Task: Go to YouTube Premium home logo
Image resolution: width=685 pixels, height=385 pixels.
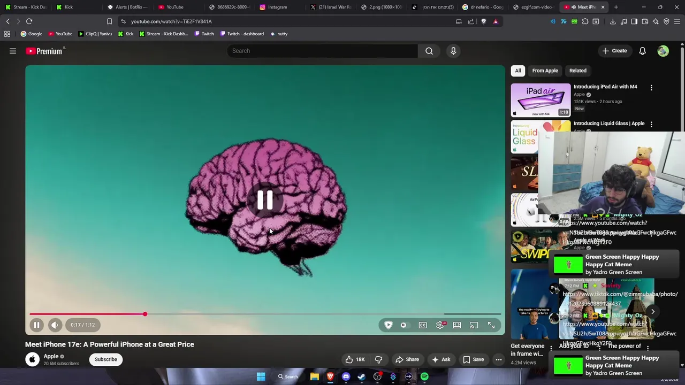Action: coord(44,51)
